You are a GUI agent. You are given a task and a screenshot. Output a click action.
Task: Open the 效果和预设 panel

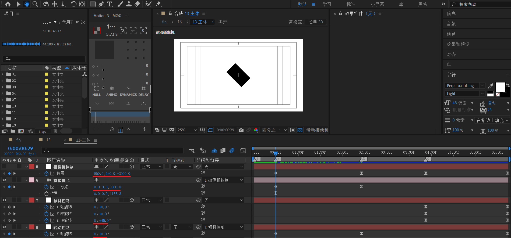point(458,44)
